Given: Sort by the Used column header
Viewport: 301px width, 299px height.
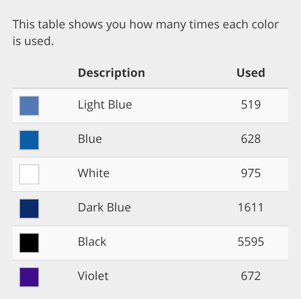Looking at the screenshot, I should coord(250,73).
